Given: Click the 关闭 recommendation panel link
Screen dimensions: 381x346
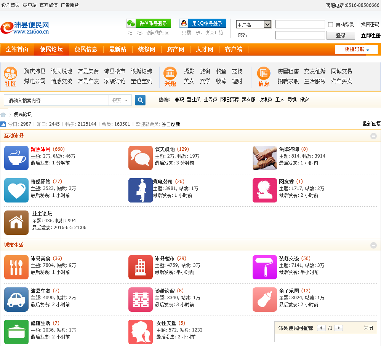Looking at the screenshot, I should pos(368,328).
